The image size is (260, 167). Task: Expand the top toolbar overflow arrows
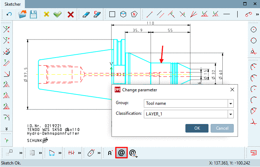coord(257,15)
